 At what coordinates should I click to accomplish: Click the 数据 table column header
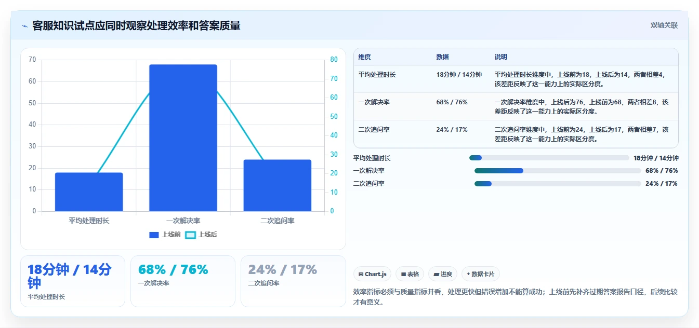[x=442, y=57]
